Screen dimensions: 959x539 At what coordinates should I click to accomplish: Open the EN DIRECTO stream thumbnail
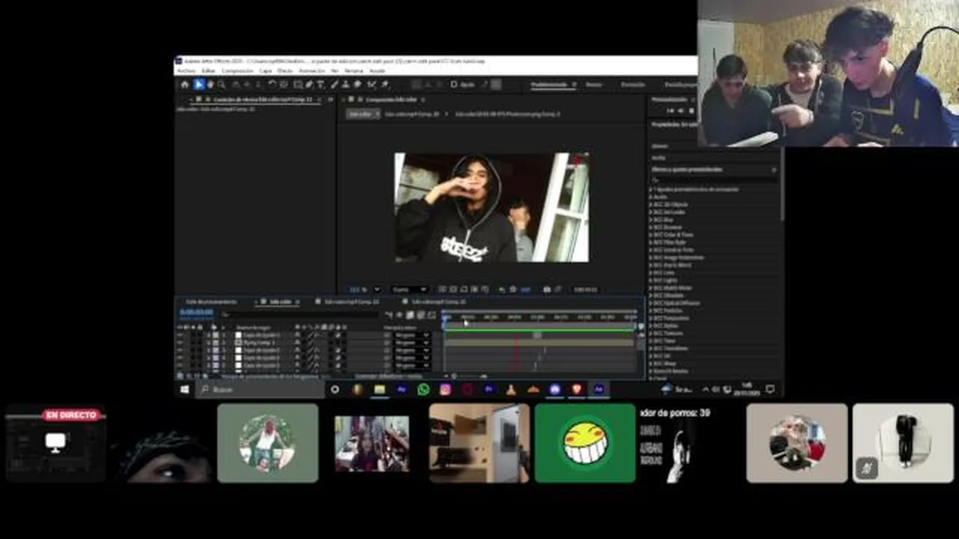click(x=55, y=444)
